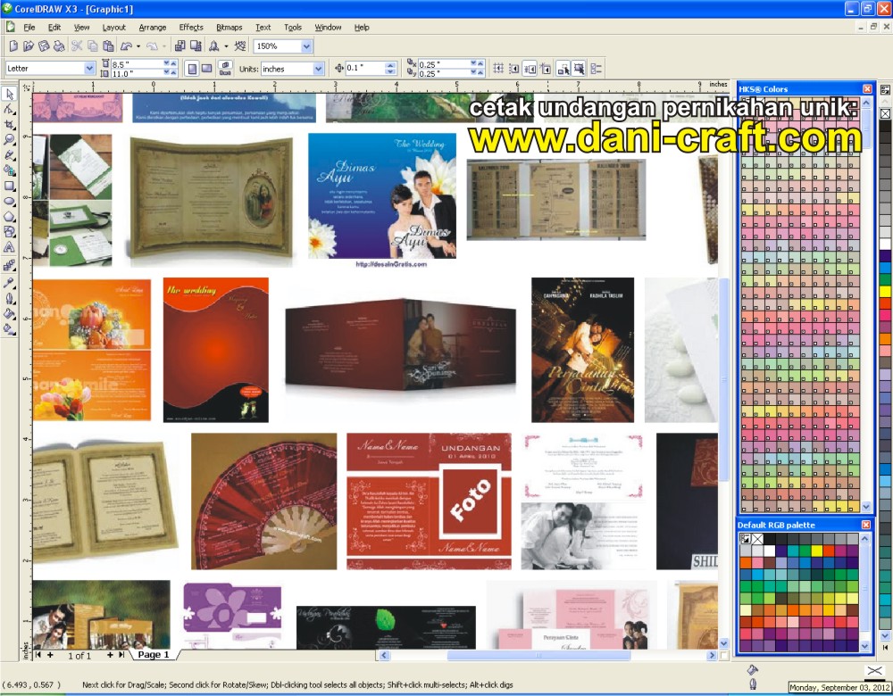The image size is (893, 696).
Task: Select the Basic Shapes tool
Action: [x=9, y=232]
